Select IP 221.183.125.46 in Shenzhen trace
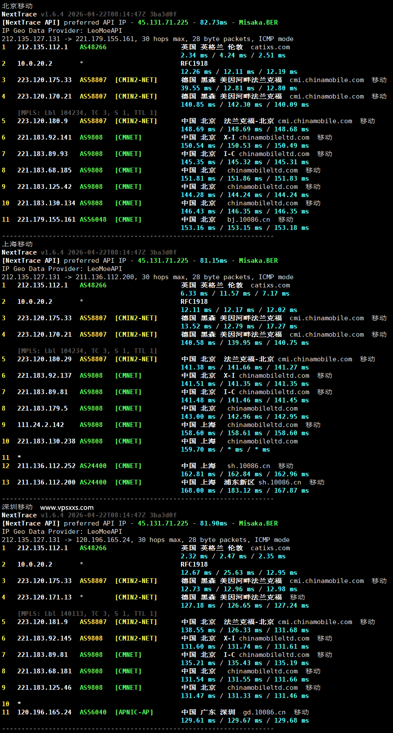393x733 pixels. (45, 688)
